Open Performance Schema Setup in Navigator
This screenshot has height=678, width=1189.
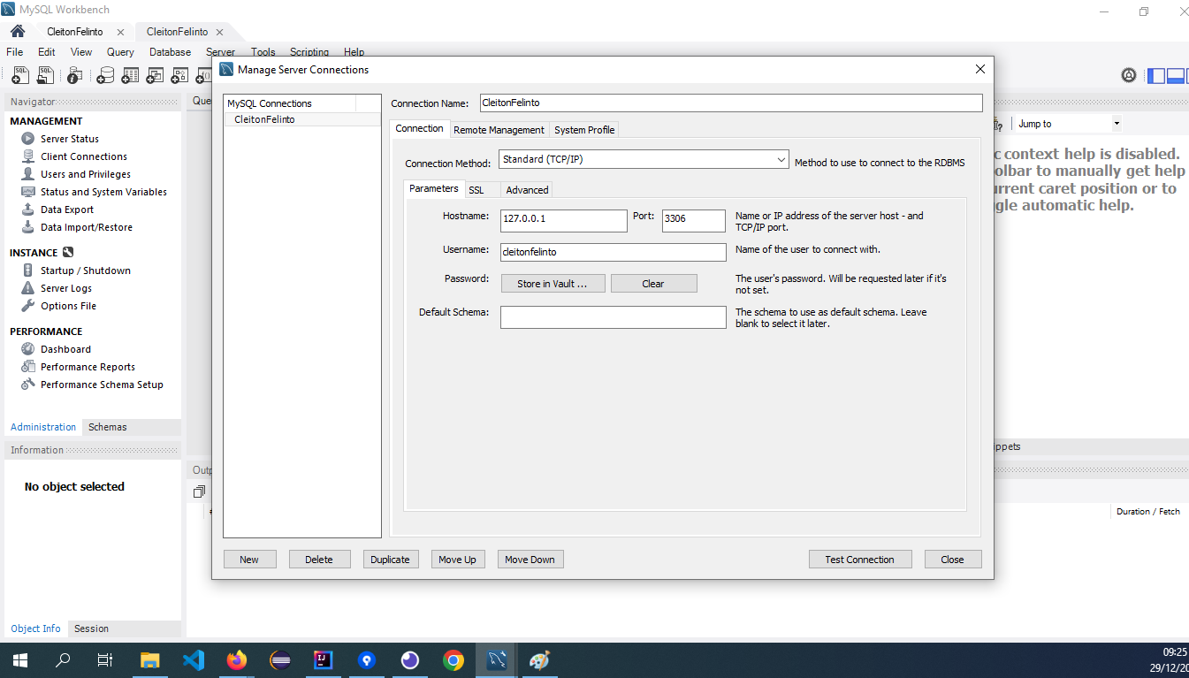pos(102,385)
